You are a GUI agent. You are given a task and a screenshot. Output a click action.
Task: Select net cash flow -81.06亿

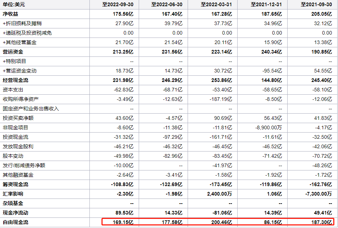[x=222, y=213]
